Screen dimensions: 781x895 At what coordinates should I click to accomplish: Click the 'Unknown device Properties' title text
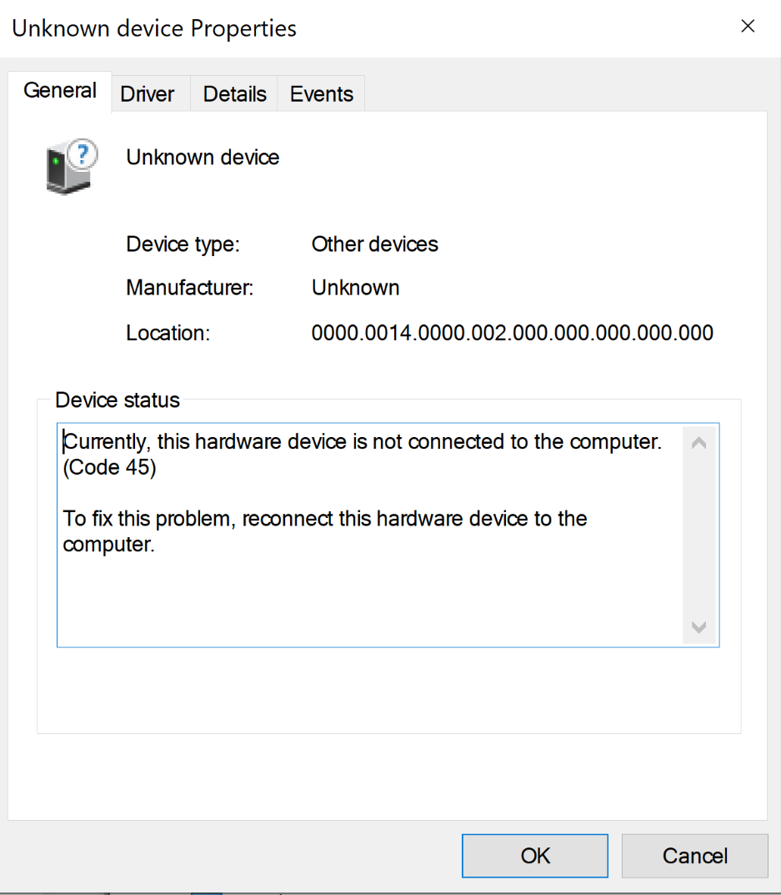pyautogui.click(x=154, y=28)
